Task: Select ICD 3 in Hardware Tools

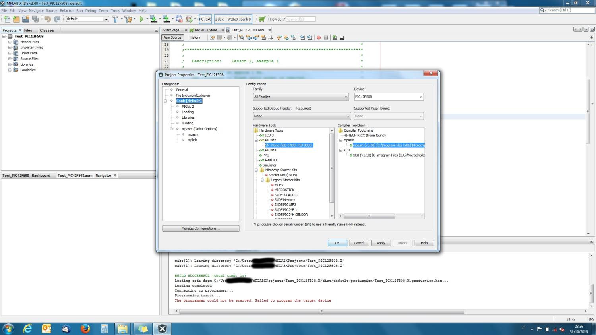Action: (269, 136)
